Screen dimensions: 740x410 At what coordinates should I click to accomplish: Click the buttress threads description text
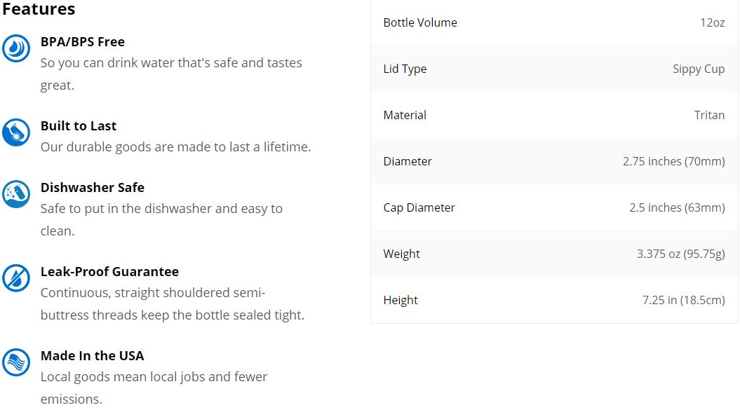click(x=173, y=304)
